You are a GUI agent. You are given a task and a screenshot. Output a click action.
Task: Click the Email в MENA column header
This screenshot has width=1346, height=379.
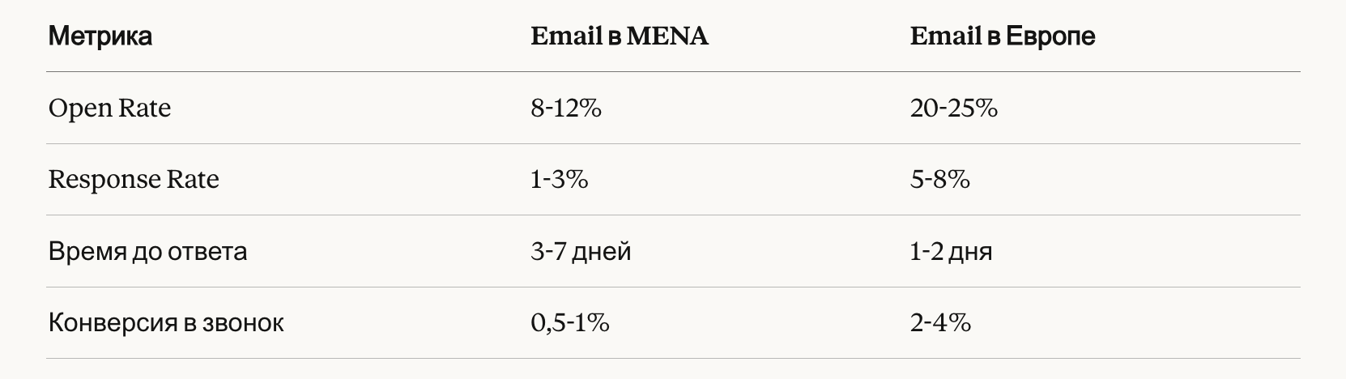point(620,36)
